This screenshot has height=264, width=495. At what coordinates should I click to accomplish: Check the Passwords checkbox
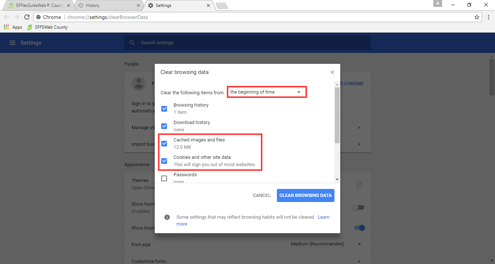coord(164,178)
